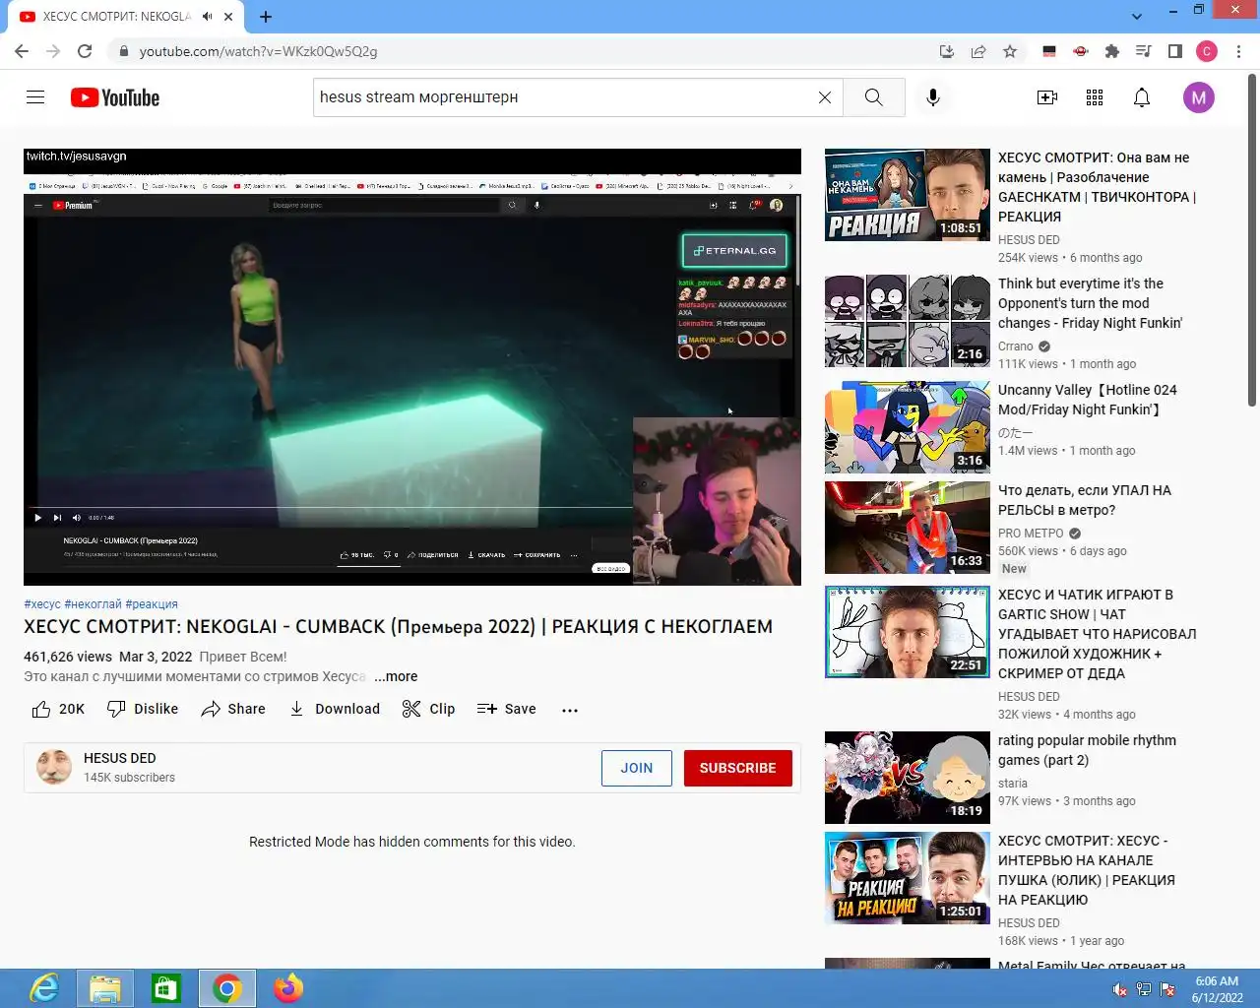The image size is (1260, 1008).
Task: Open Friday Night Funkin' 2:16 video thumbnail
Action: [x=908, y=321]
